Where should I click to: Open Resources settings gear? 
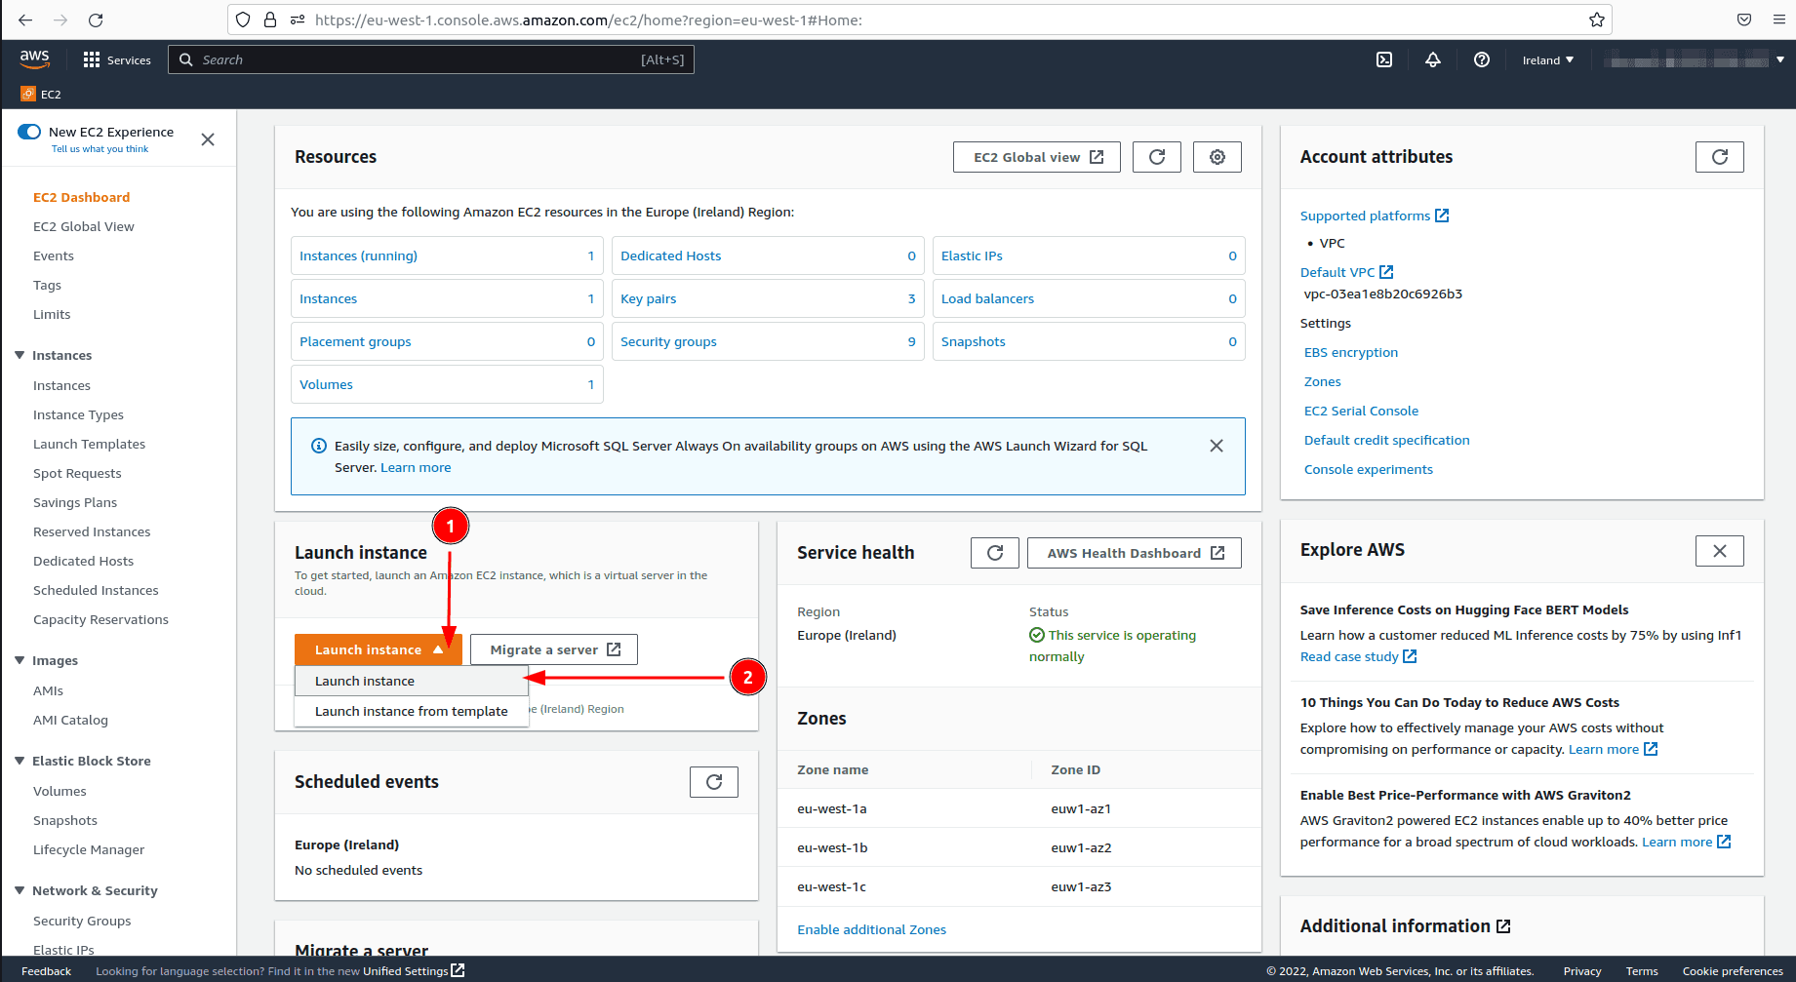1217,157
